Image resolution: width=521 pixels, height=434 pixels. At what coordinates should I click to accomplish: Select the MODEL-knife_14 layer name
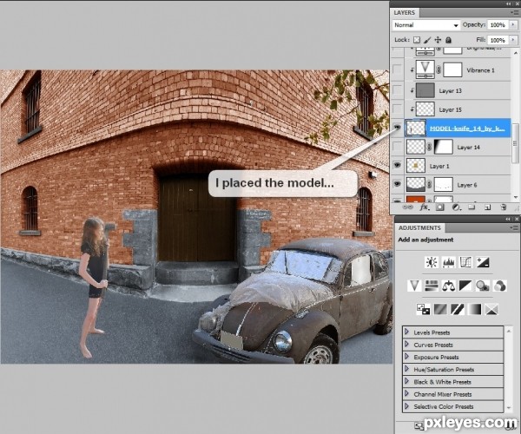point(467,128)
